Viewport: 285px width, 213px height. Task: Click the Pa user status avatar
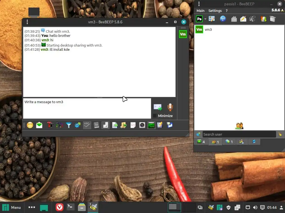coord(199,19)
